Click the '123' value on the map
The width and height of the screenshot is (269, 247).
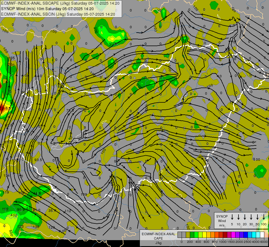[x=20, y=227]
